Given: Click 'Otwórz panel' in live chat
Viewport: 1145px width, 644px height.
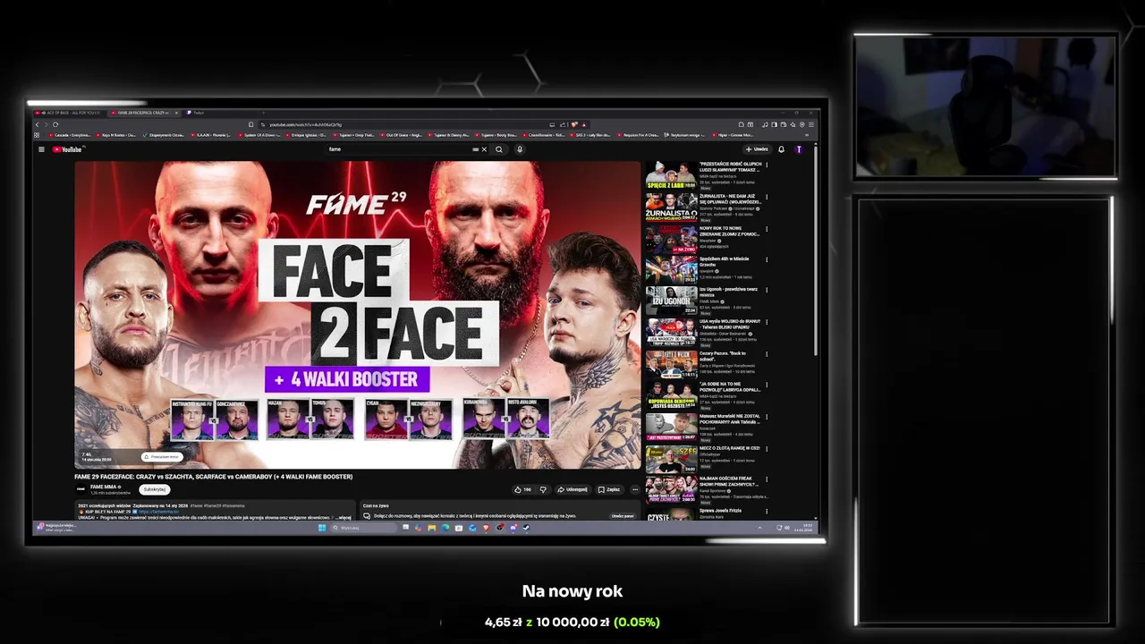Looking at the screenshot, I should coord(623,516).
